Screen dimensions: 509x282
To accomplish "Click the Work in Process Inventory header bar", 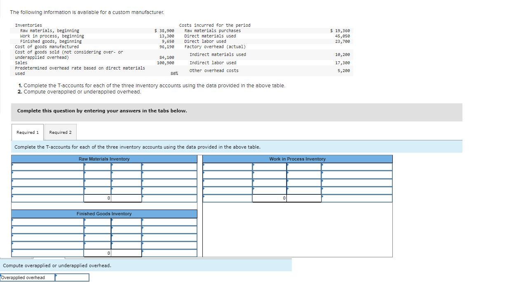I will (x=297, y=159).
